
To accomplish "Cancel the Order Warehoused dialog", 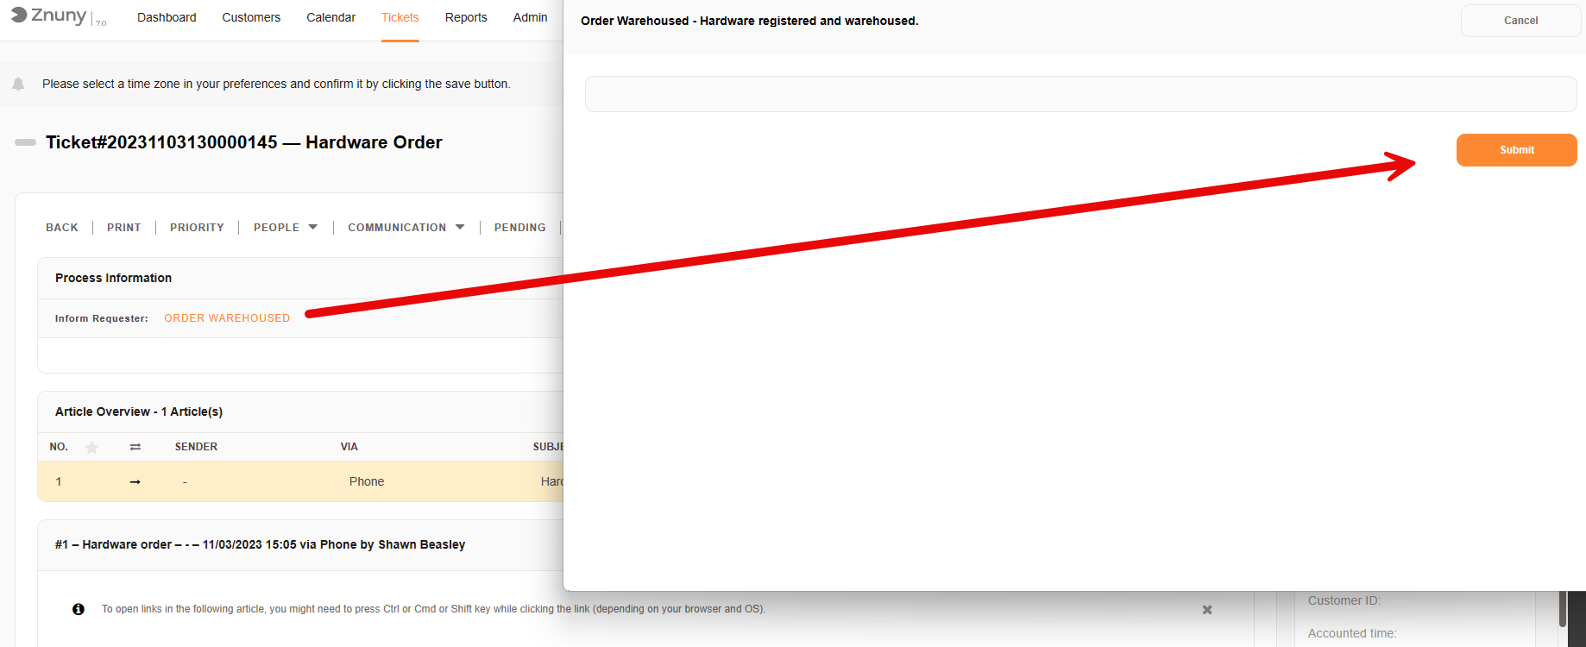I will 1520,21.
